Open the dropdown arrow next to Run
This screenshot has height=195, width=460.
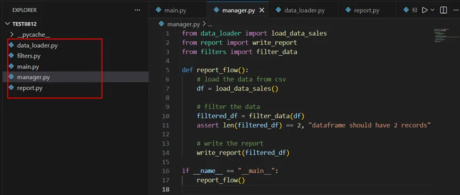point(432,10)
